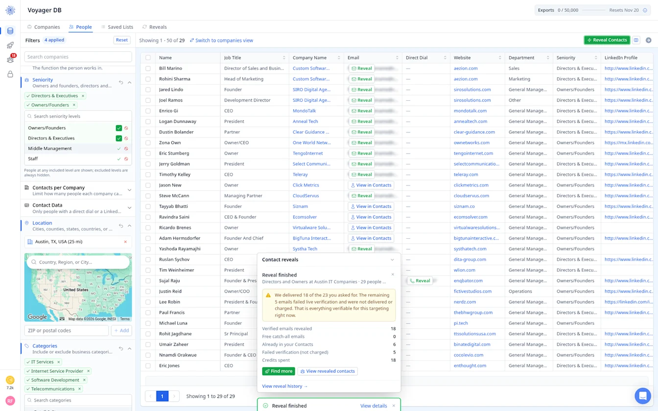Screen dimensions: 658x411
Task: Collapse the Seniority filter section
Action: (x=130, y=83)
